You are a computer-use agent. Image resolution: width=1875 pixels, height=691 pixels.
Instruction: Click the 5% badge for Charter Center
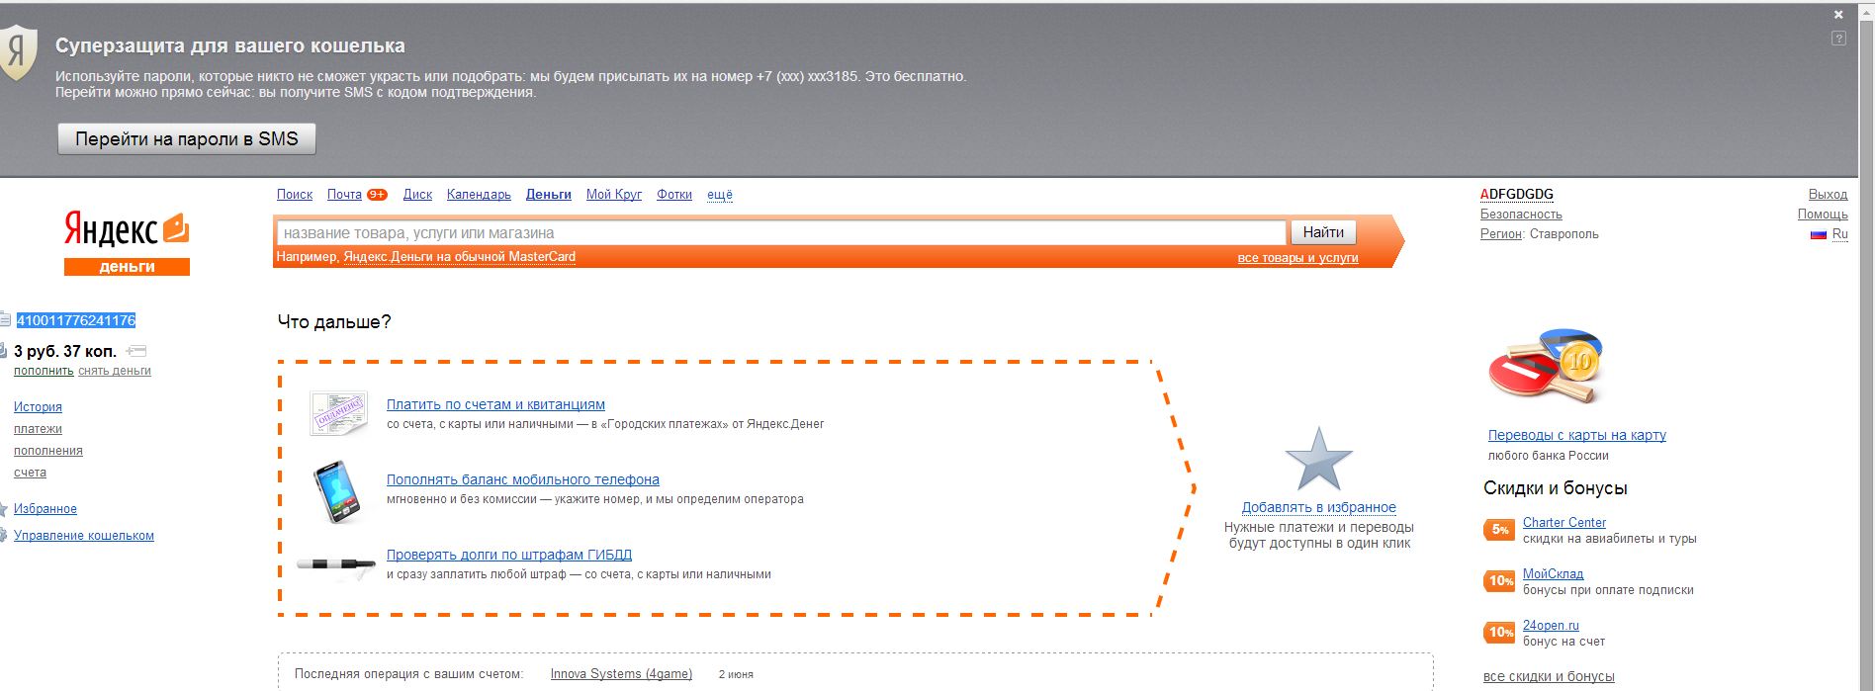1499,530
